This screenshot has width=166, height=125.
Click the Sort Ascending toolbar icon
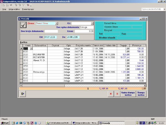click(3, 5)
